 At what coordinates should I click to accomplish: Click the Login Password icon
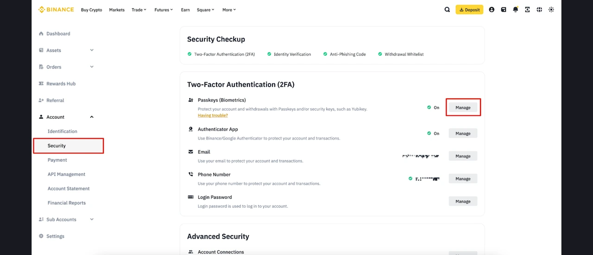(191, 197)
